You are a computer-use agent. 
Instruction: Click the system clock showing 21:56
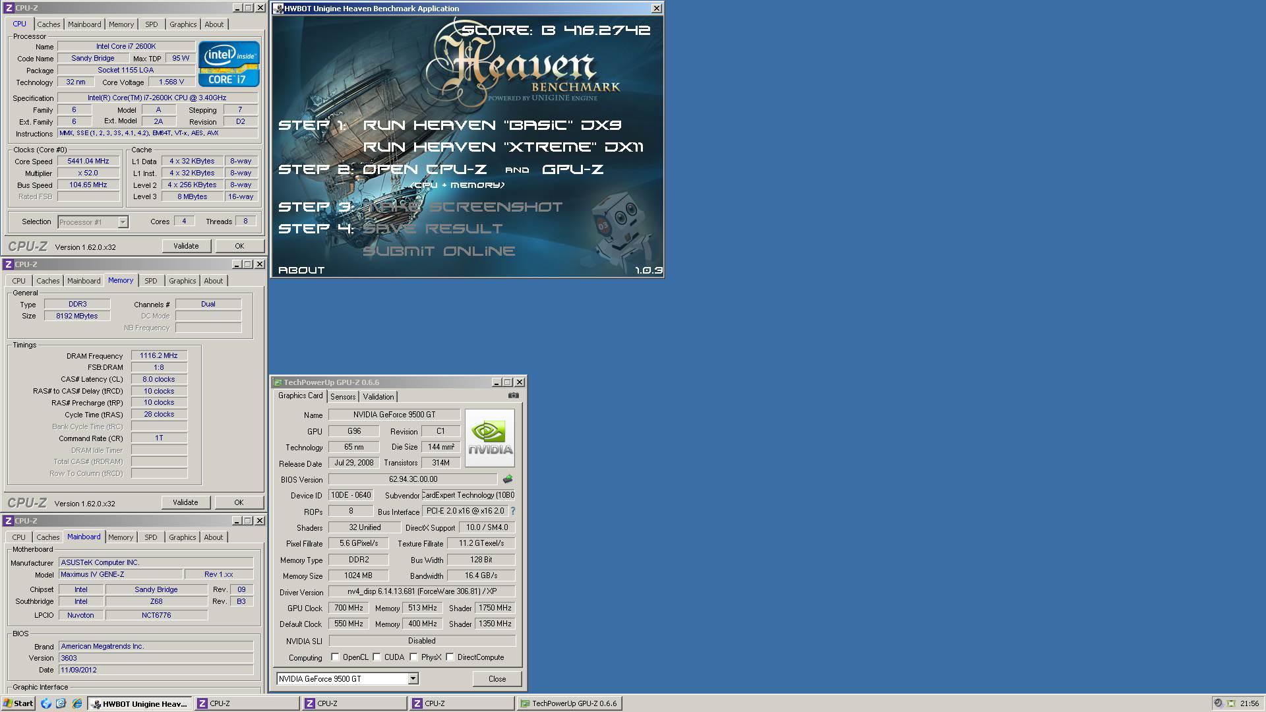click(x=1249, y=703)
